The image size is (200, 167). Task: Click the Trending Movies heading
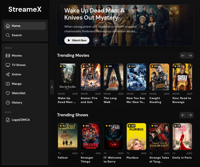pyautogui.click(x=73, y=55)
